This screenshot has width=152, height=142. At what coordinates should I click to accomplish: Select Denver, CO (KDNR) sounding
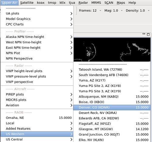point(112,107)
